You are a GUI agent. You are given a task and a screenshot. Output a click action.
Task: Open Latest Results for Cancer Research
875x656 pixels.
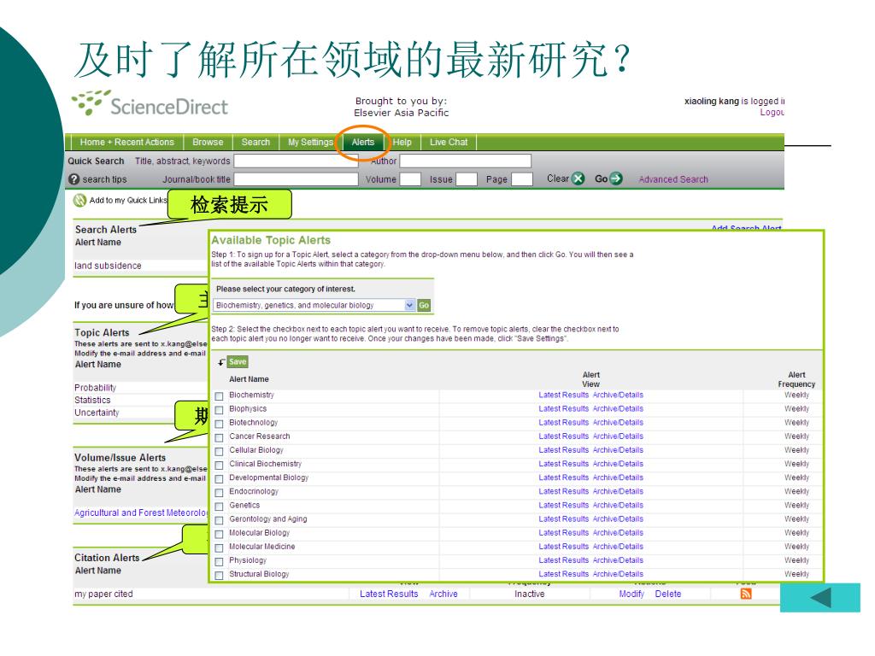coord(564,436)
